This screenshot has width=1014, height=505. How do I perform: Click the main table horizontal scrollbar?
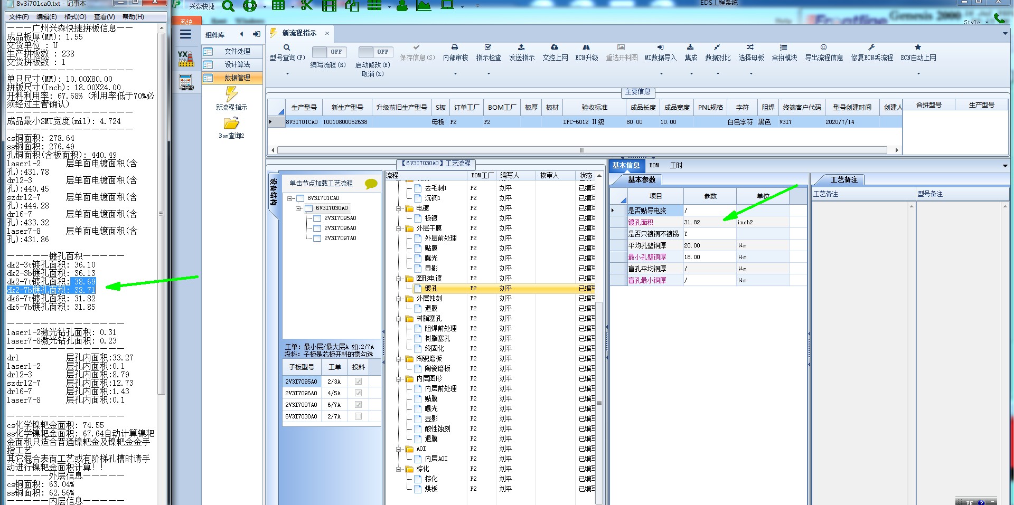[x=582, y=150]
